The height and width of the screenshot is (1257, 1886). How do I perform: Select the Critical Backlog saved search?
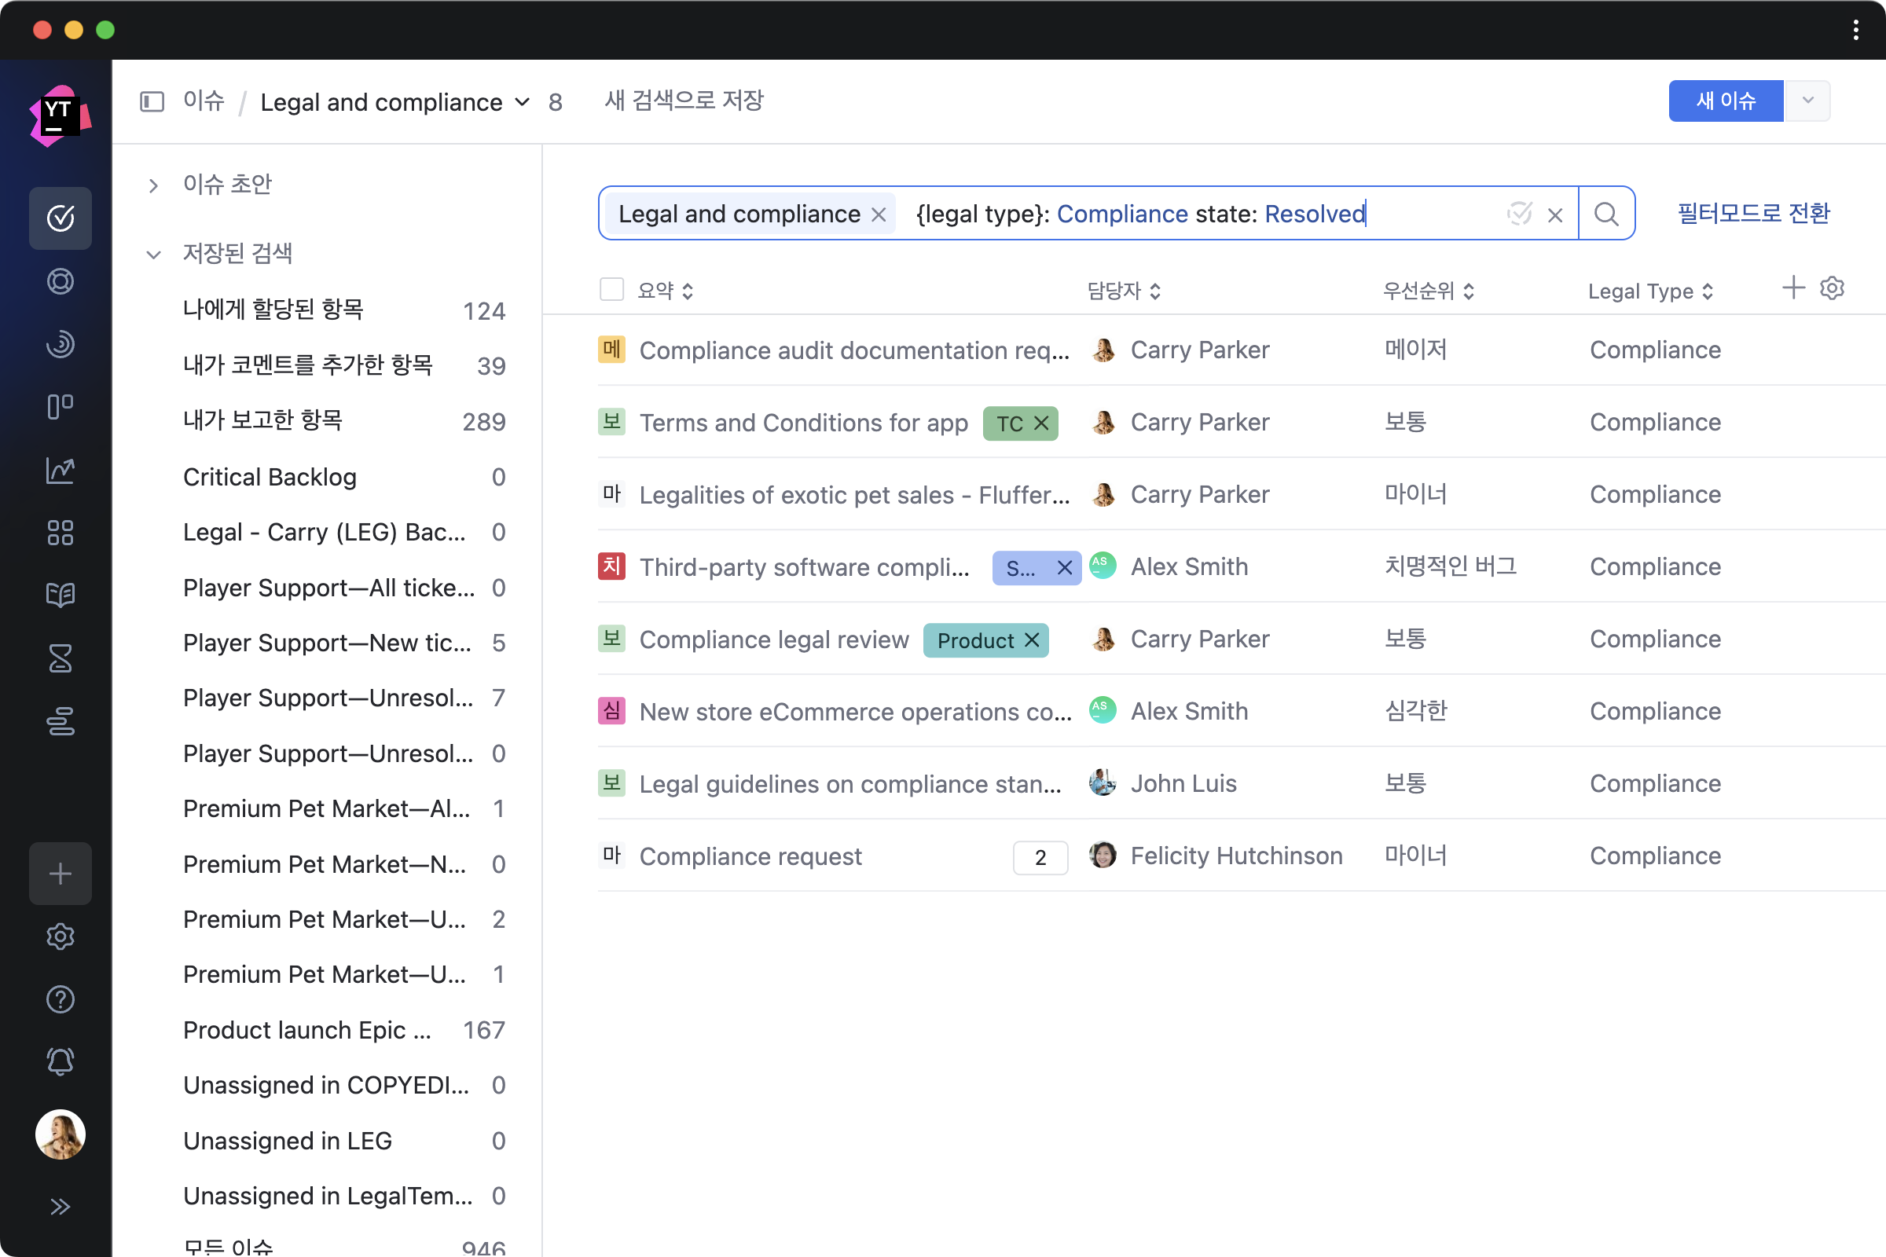pos(270,477)
